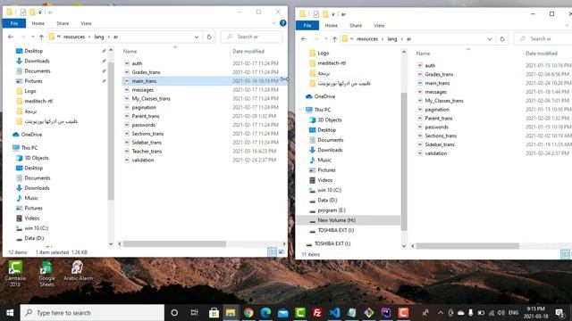Launch Google Chrome from taskbar
The height and width of the screenshot is (321, 572).
coord(248,313)
